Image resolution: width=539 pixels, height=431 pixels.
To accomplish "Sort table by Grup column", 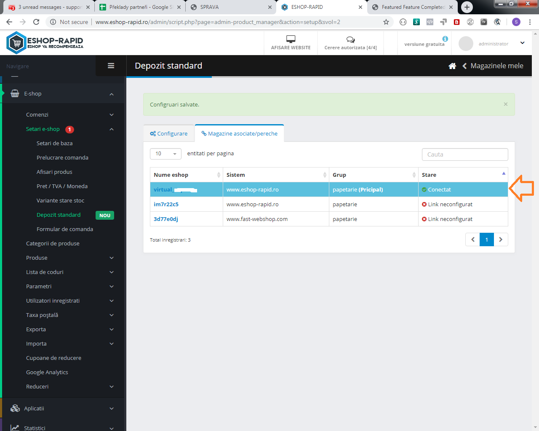I will tap(374, 175).
